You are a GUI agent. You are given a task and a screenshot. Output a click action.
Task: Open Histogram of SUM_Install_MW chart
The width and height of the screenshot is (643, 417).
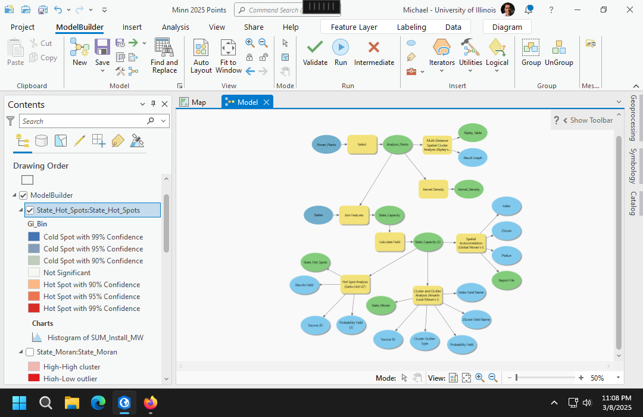95,337
